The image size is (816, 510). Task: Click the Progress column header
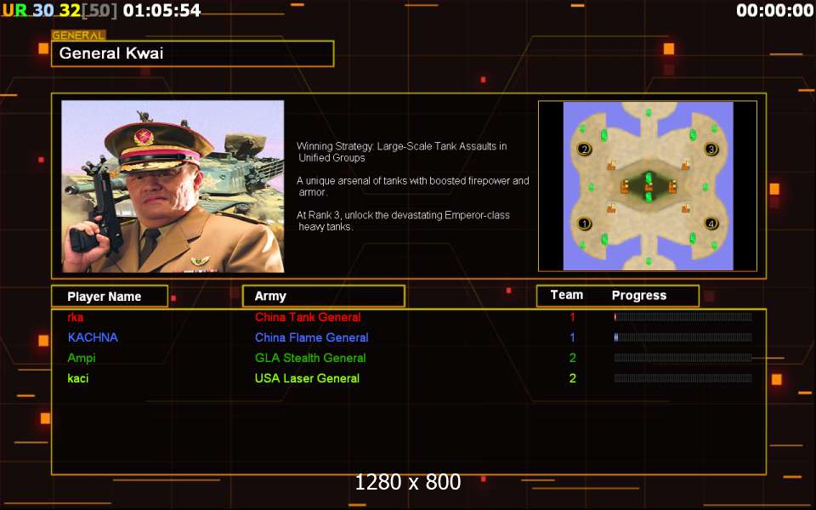tap(639, 296)
